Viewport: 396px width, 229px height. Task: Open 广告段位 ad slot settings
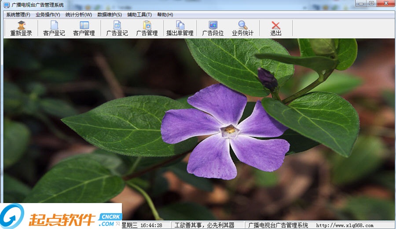[x=213, y=29]
